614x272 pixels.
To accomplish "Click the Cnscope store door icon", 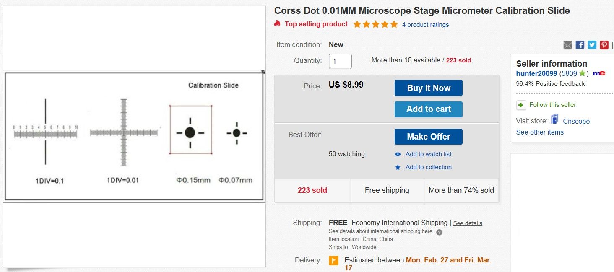I will 555,120.
